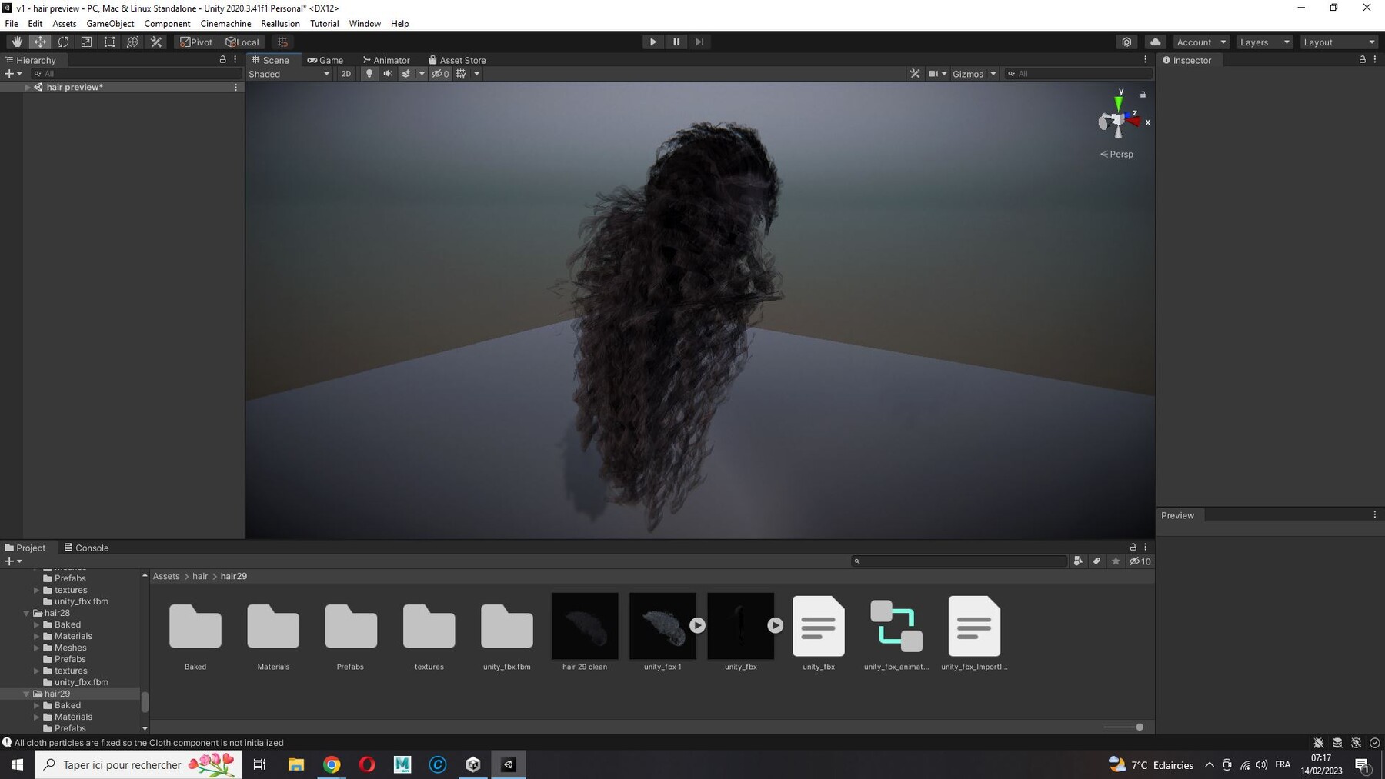Toggle the Inspector panel lock

(1362, 59)
